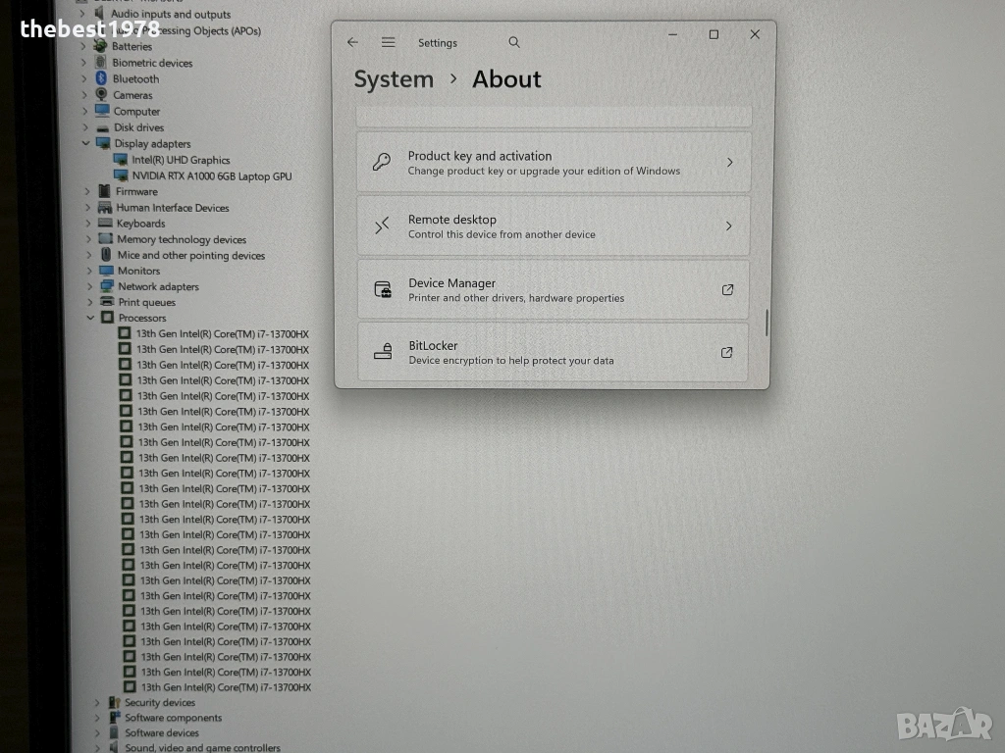Maximize the Settings window

point(714,34)
